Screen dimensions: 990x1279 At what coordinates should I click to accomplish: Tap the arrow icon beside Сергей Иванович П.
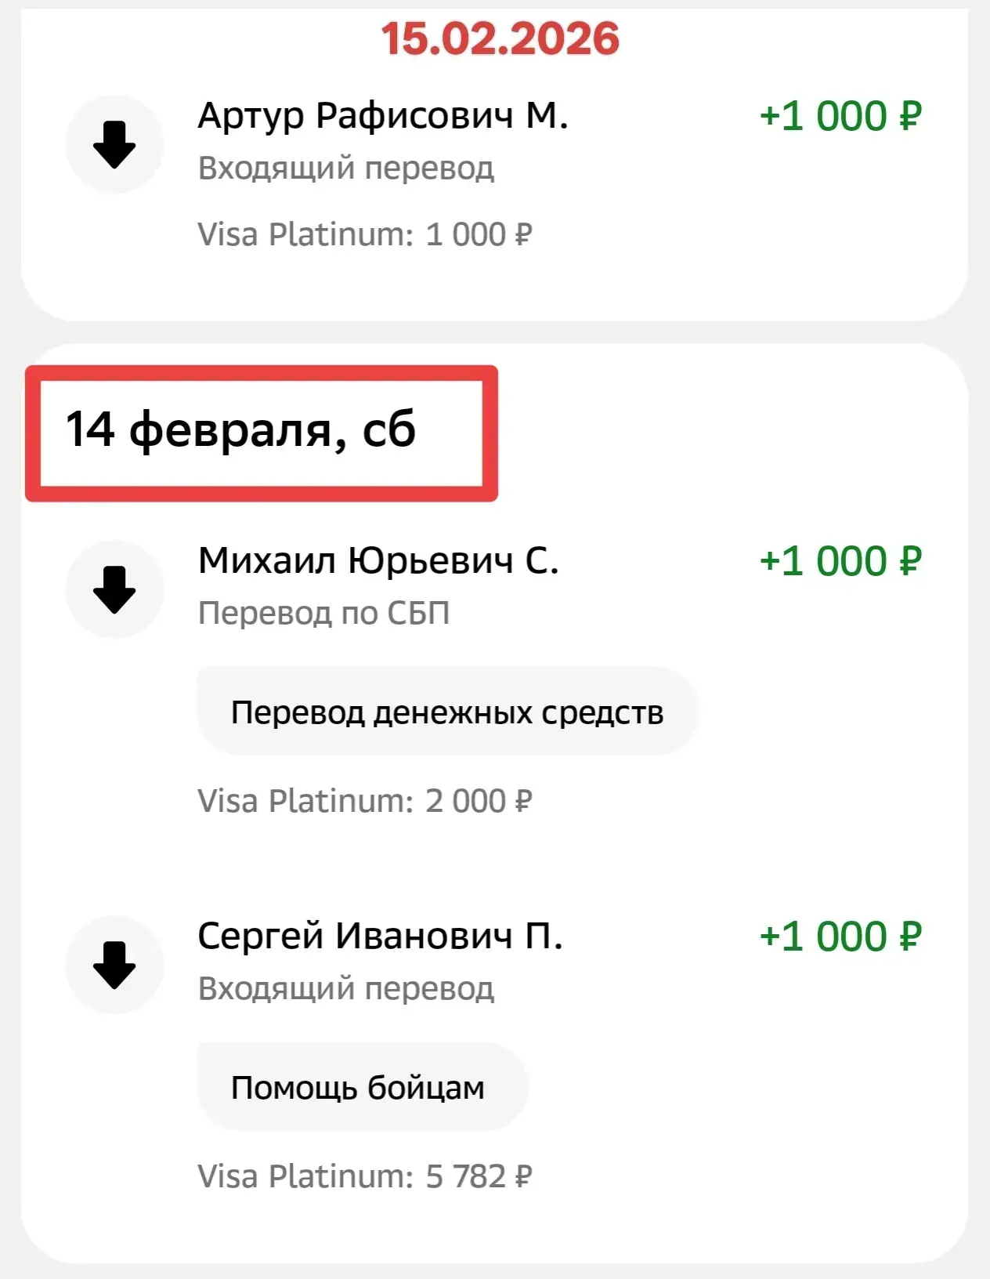click(x=114, y=965)
